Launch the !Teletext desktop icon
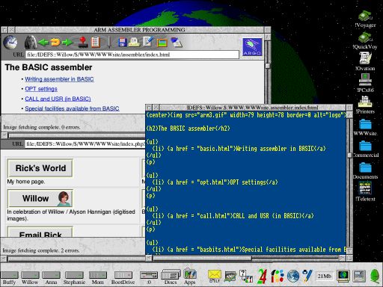This screenshot has height=287, width=383. coord(365,191)
